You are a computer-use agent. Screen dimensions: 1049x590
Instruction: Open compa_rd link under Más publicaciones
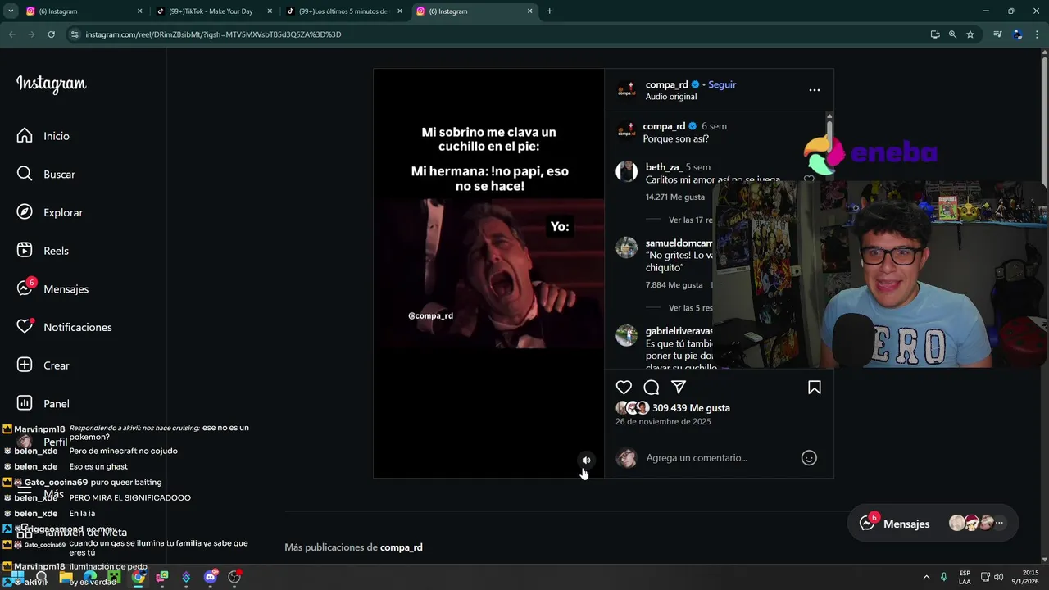pos(401,547)
